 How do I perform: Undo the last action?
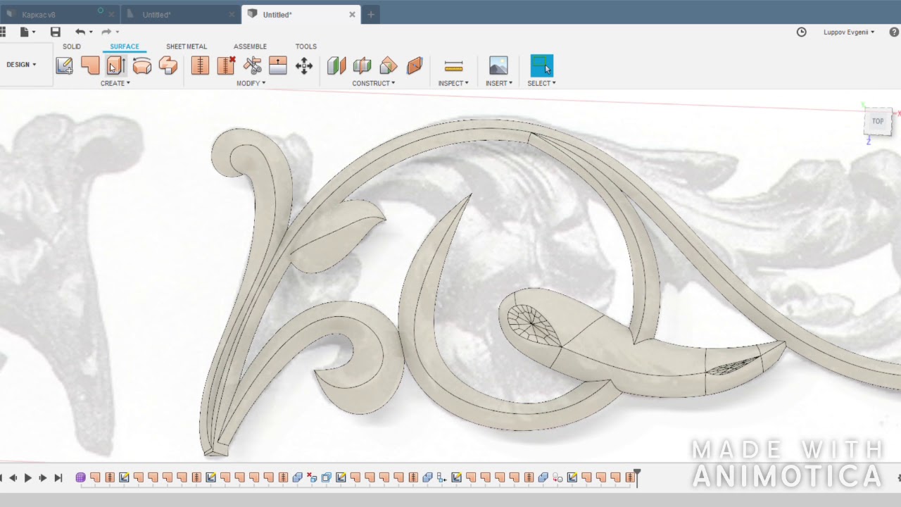point(80,32)
